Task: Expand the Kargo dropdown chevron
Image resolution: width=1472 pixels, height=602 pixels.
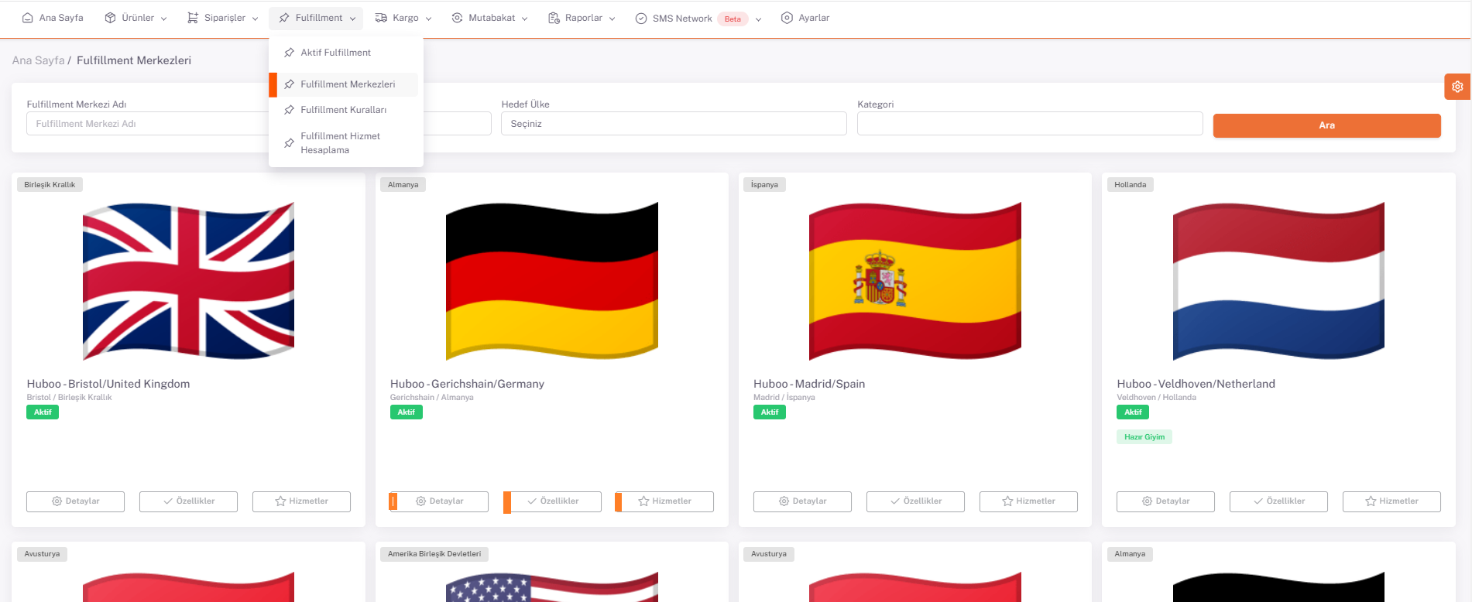Action: (429, 19)
